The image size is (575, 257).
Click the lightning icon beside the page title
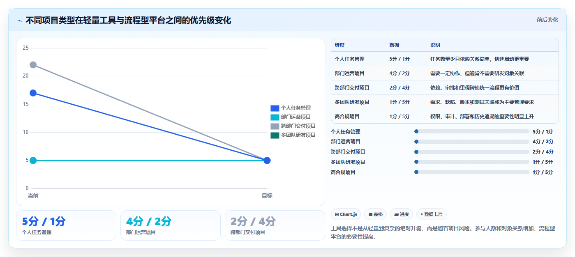[x=19, y=20]
